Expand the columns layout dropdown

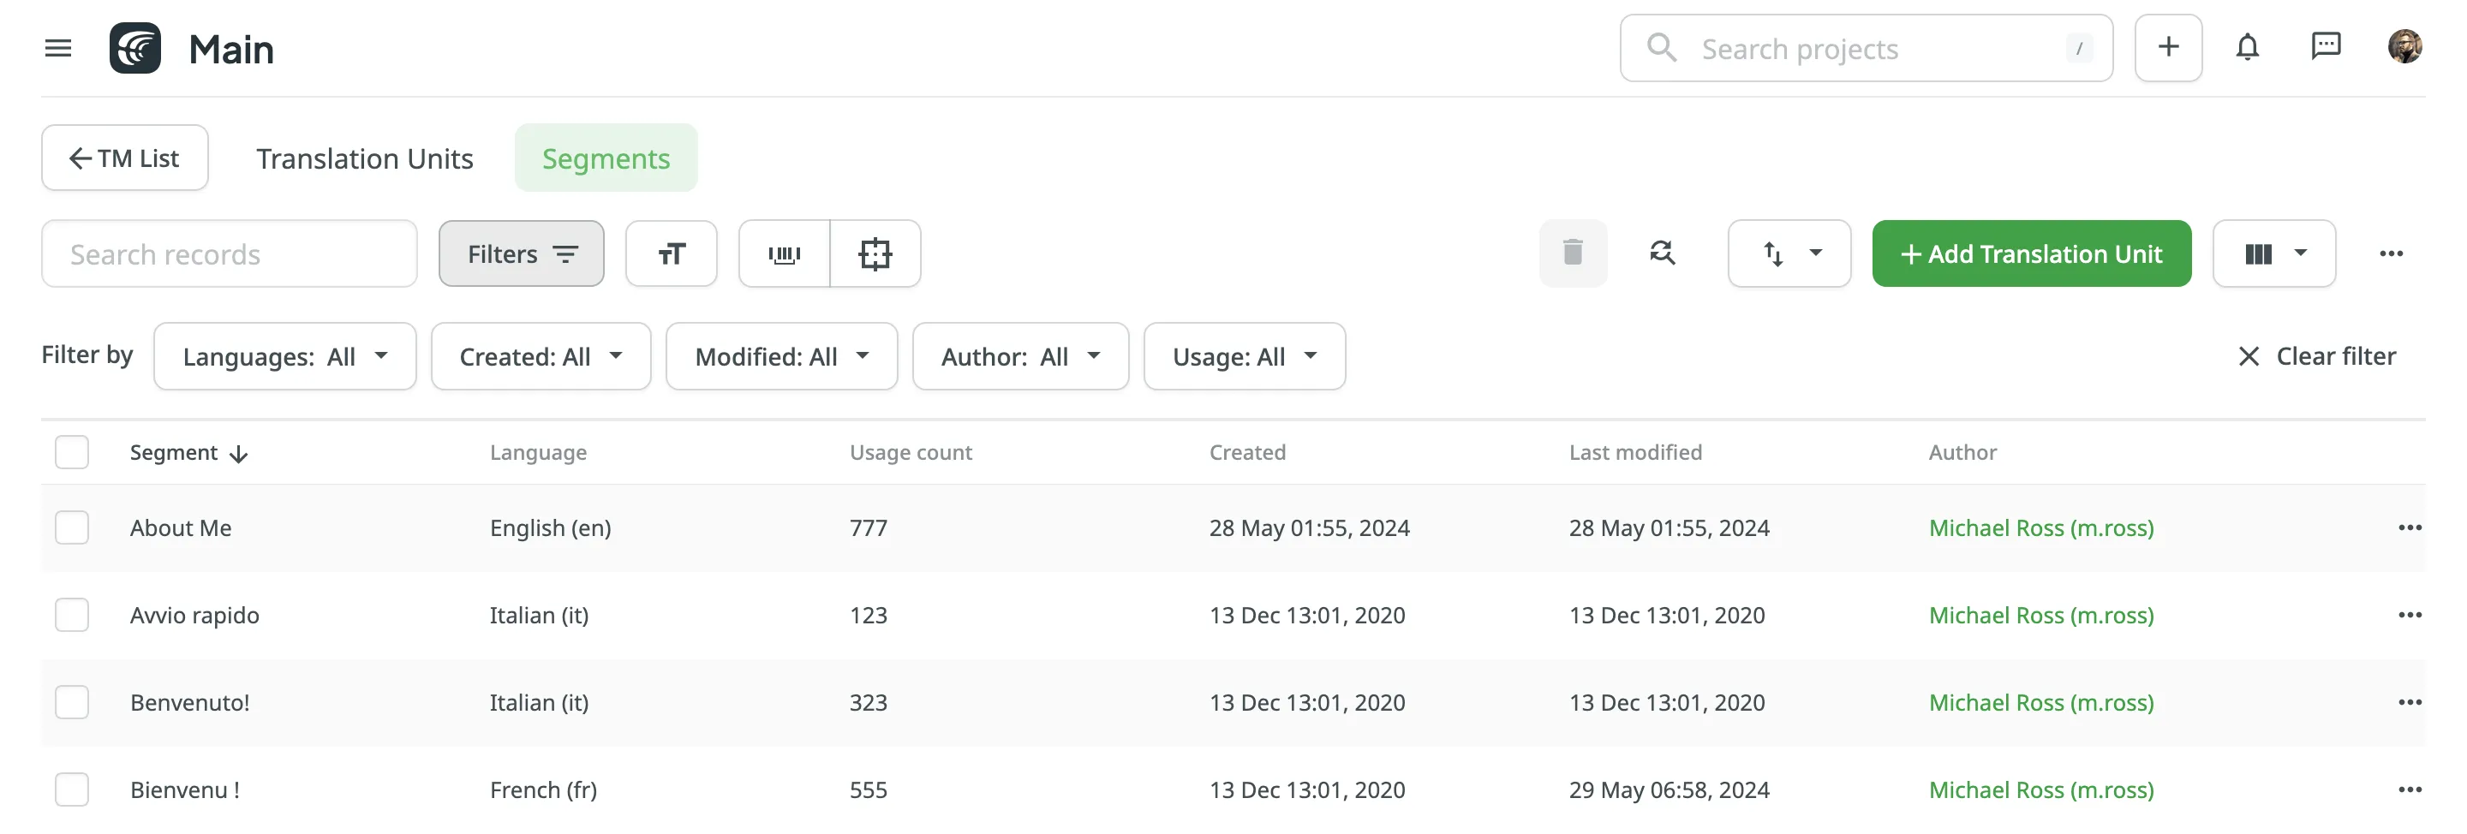tap(2273, 253)
